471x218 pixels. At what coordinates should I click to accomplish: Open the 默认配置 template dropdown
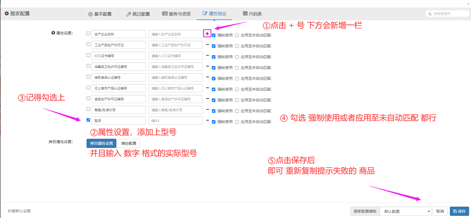pyautogui.click(x=406, y=211)
